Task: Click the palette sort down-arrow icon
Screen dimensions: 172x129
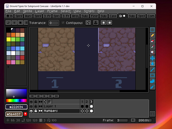Action: [14, 23]
